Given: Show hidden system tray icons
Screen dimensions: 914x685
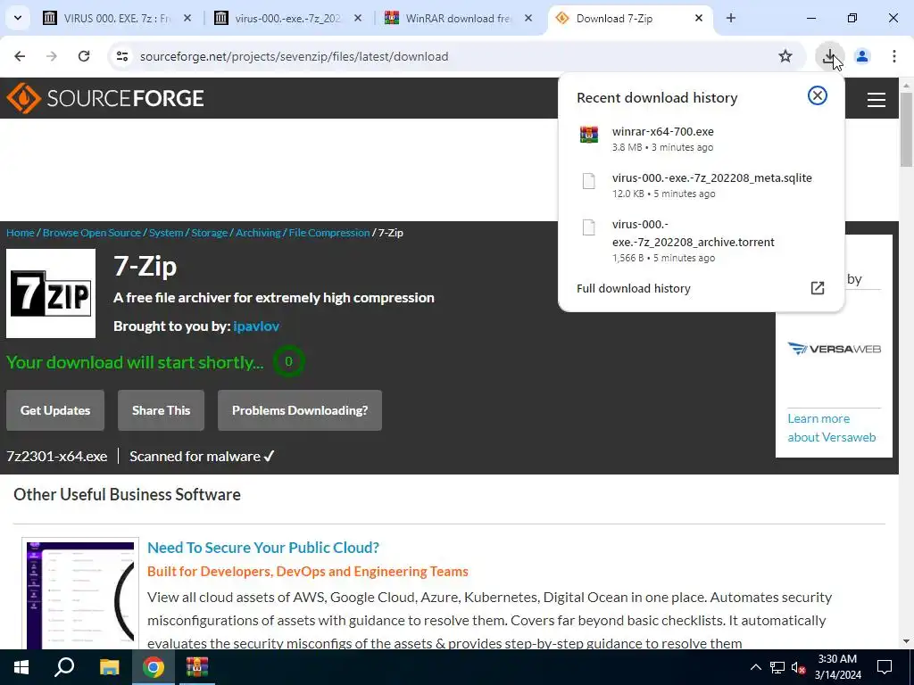Looking at the screenshot, I should [x=755, y=667].
